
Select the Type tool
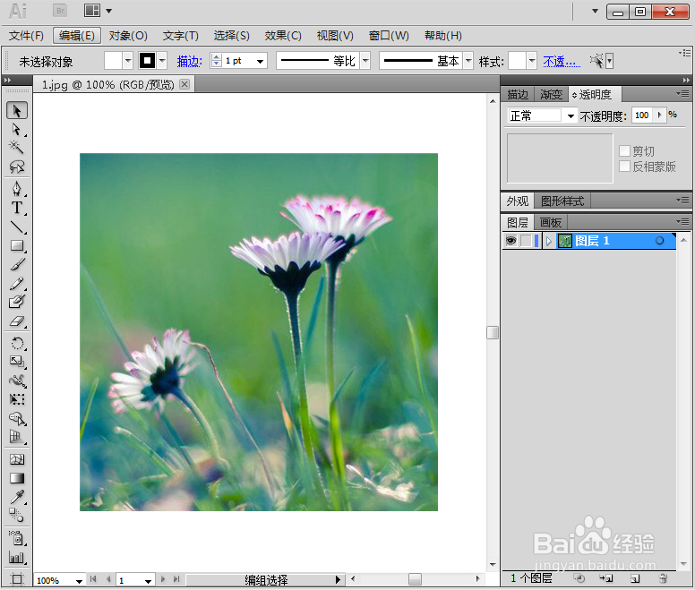click(17, 208)
